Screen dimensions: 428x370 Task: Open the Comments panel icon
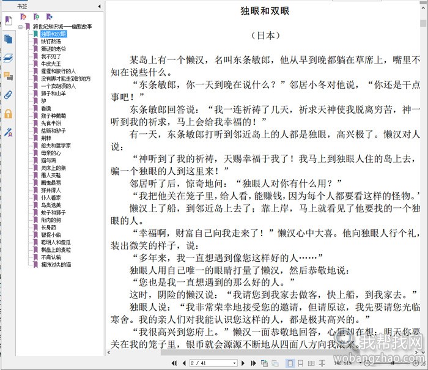coord(9,76)
